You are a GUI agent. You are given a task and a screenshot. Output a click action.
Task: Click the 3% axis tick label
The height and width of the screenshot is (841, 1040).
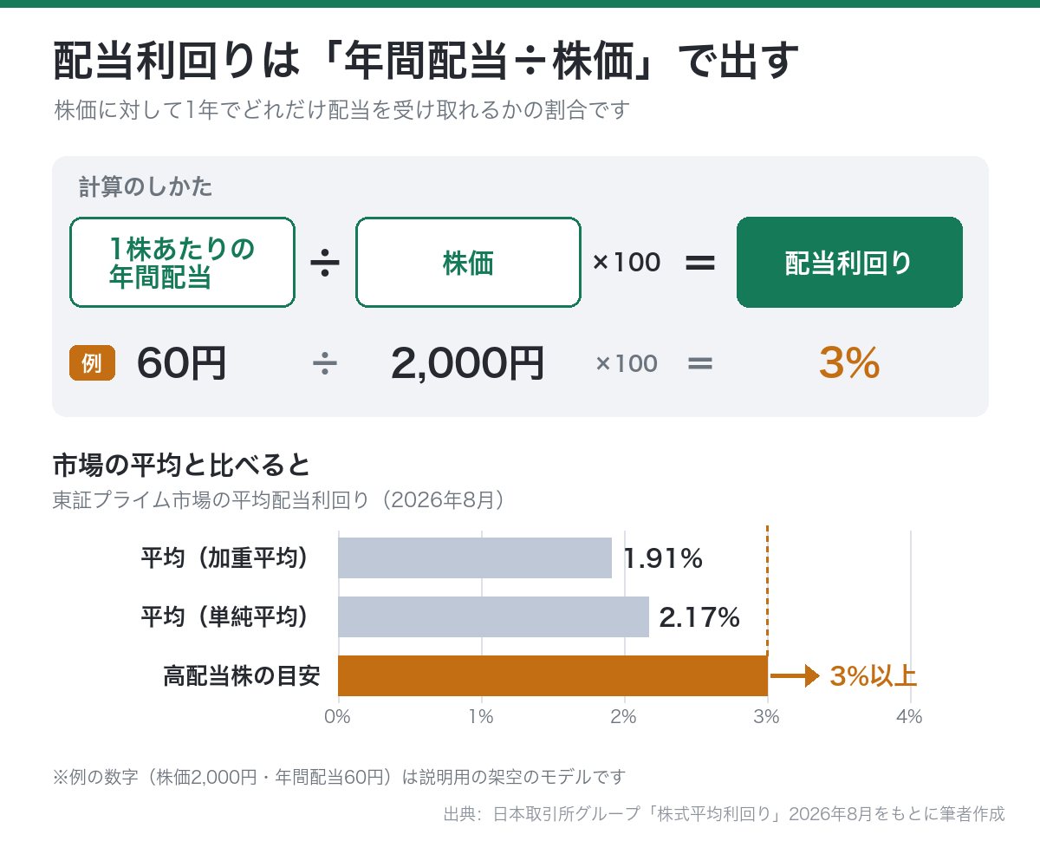point(767,717)
